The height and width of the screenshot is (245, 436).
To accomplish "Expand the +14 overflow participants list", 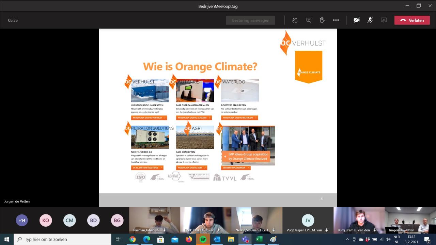I will click(22, 220).
